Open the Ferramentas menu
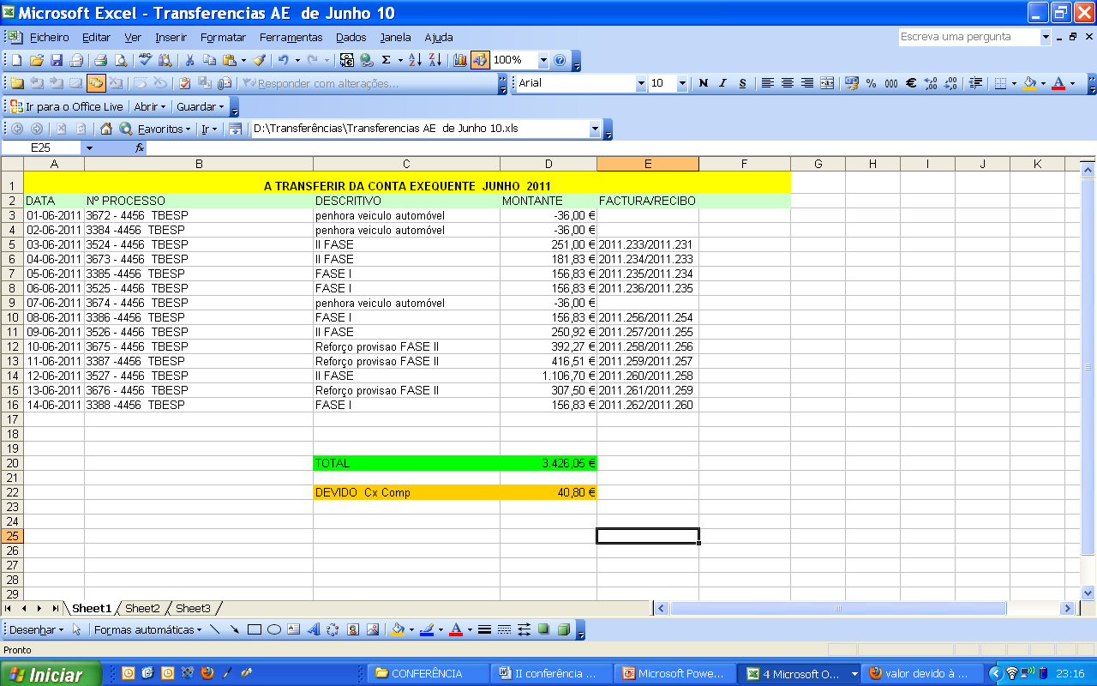This screenshot has height=686, width=1097. pos(291,37)
